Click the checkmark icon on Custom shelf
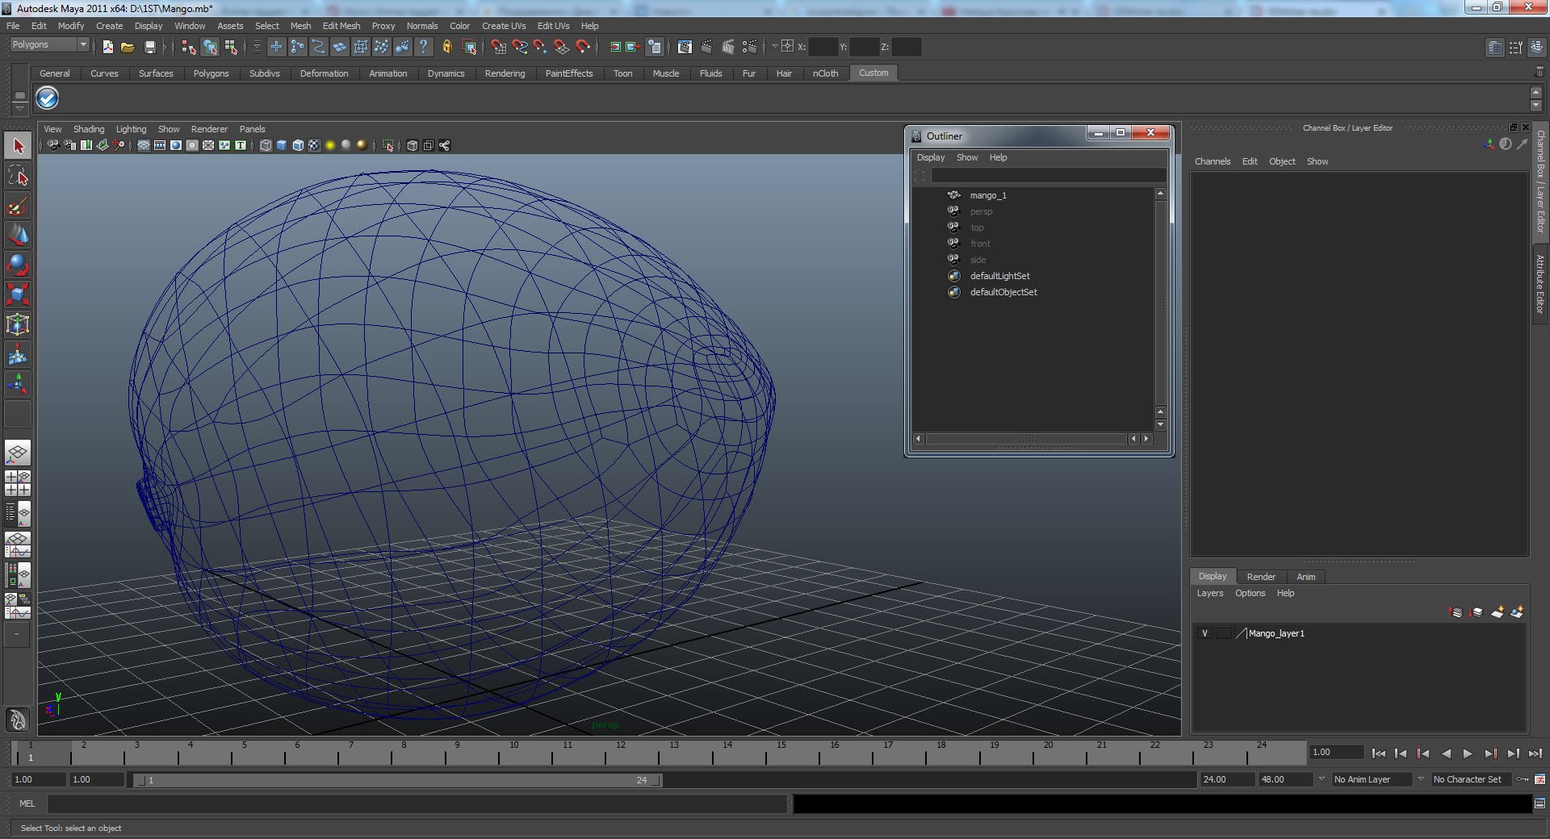1550x839 pixels. pyautogui.click(x=48, y=98)
